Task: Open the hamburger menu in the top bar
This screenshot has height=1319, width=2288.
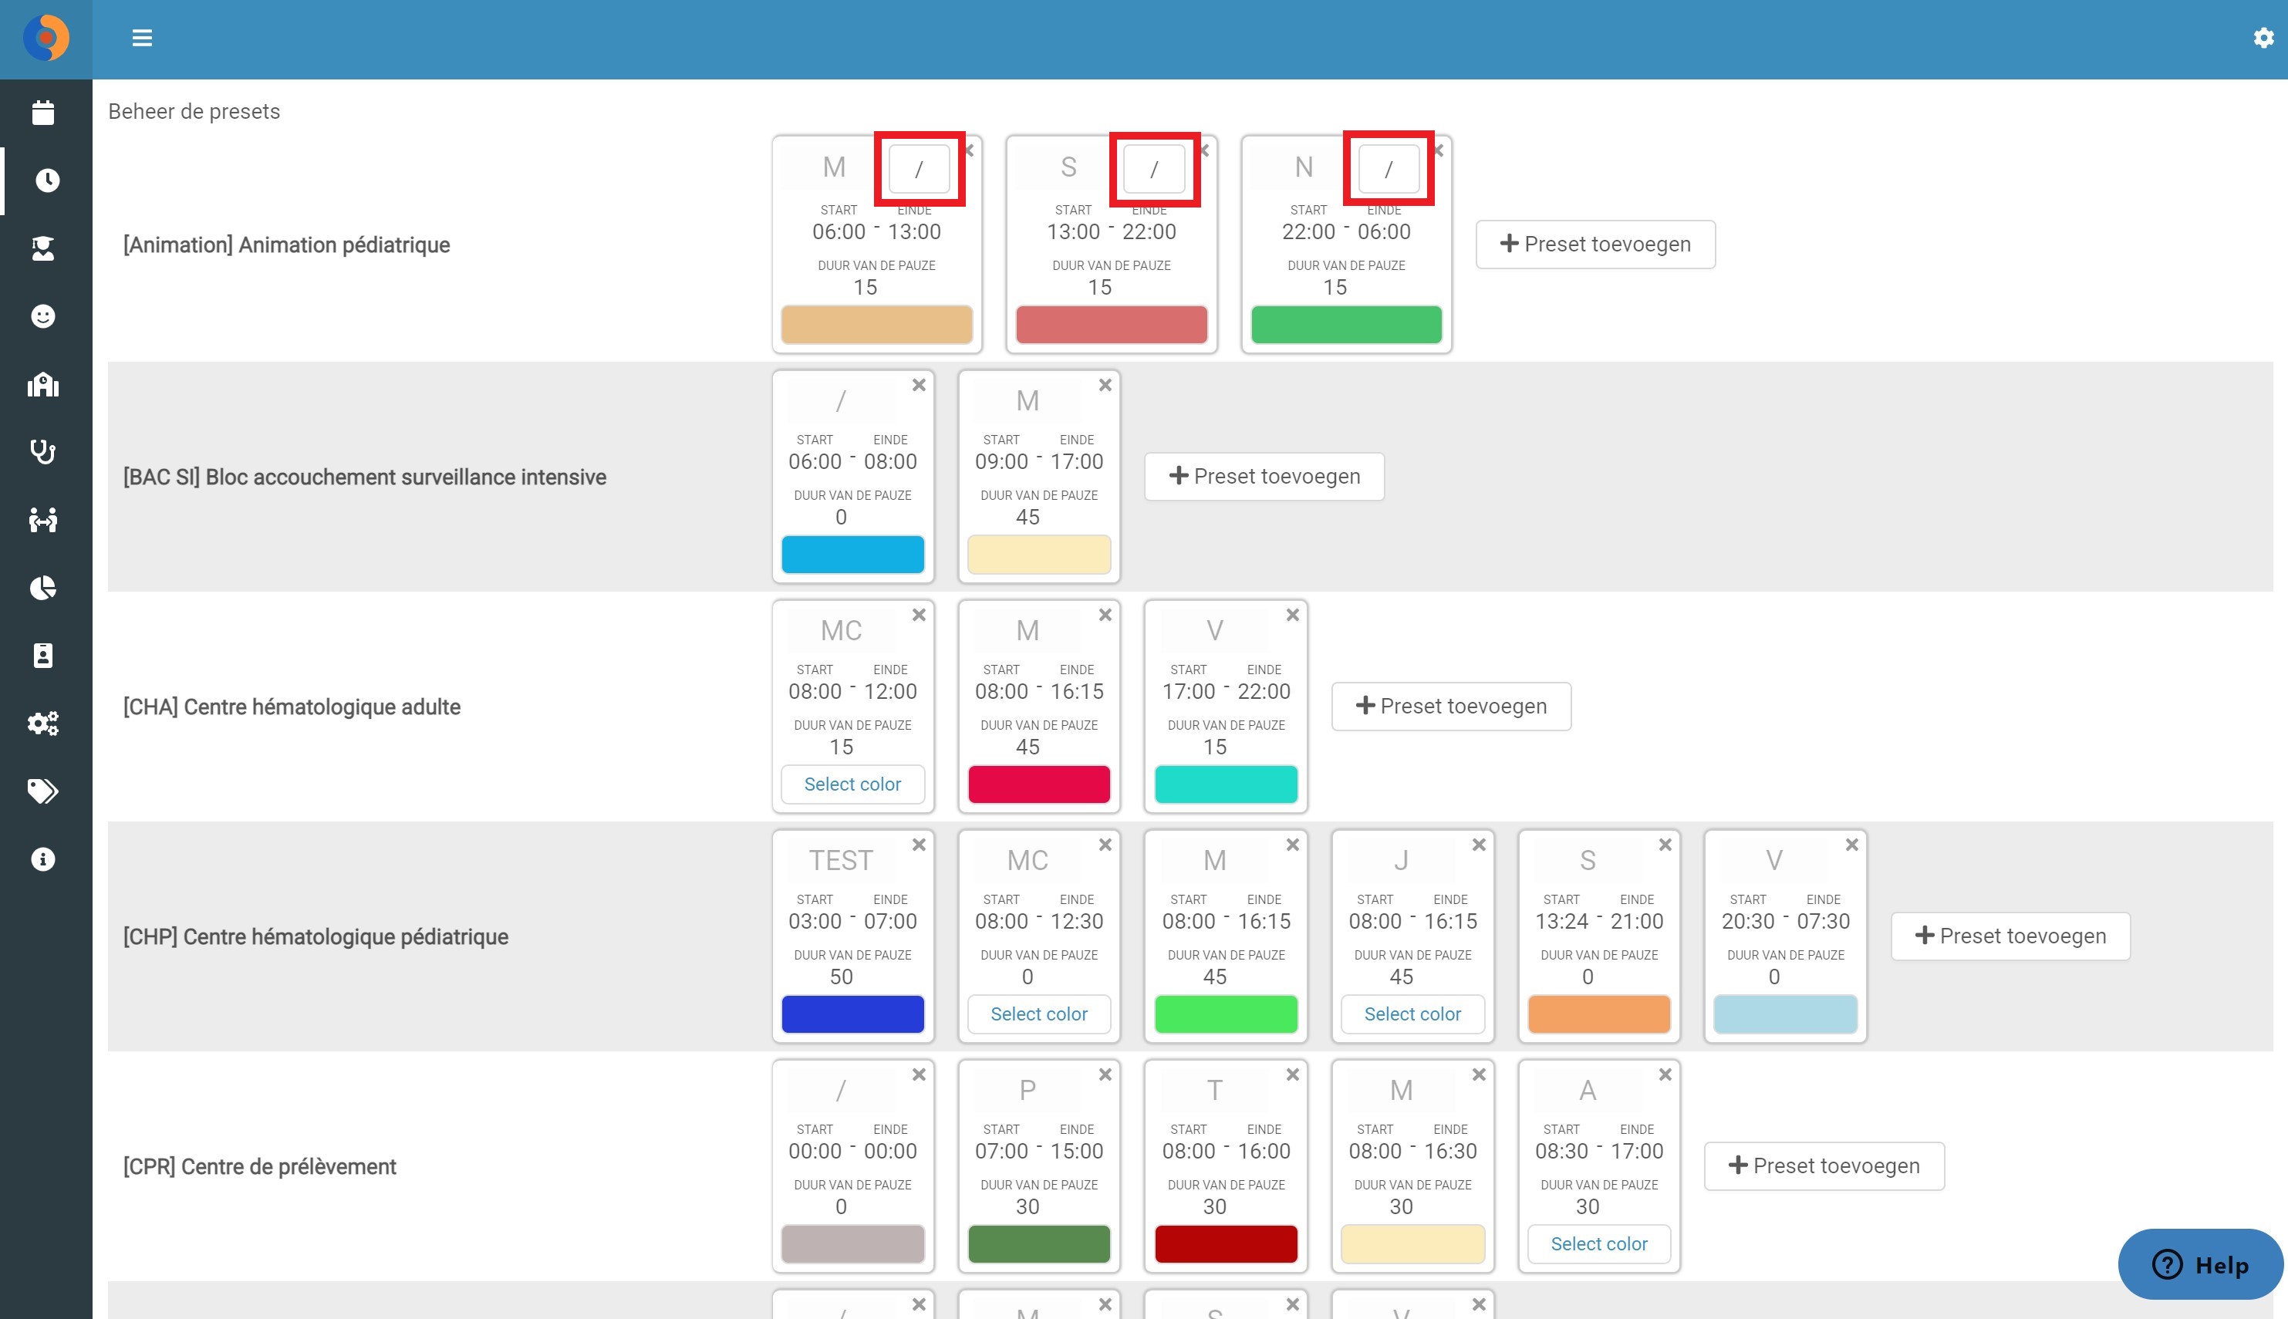Action: tap(141, 38)
